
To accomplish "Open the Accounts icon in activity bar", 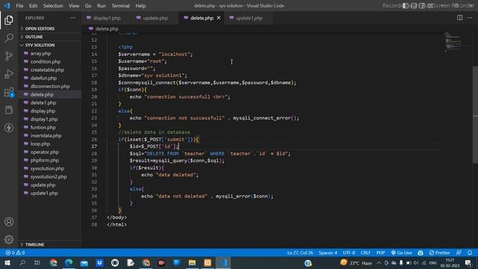I will tap(9, 222).
